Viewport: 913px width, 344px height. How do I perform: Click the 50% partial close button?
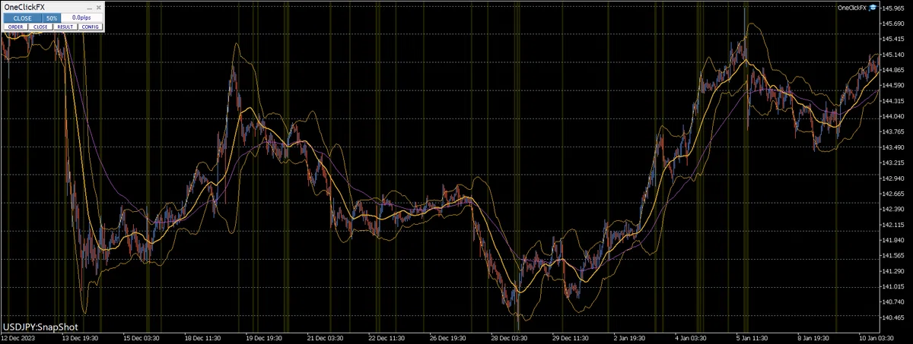52,17
